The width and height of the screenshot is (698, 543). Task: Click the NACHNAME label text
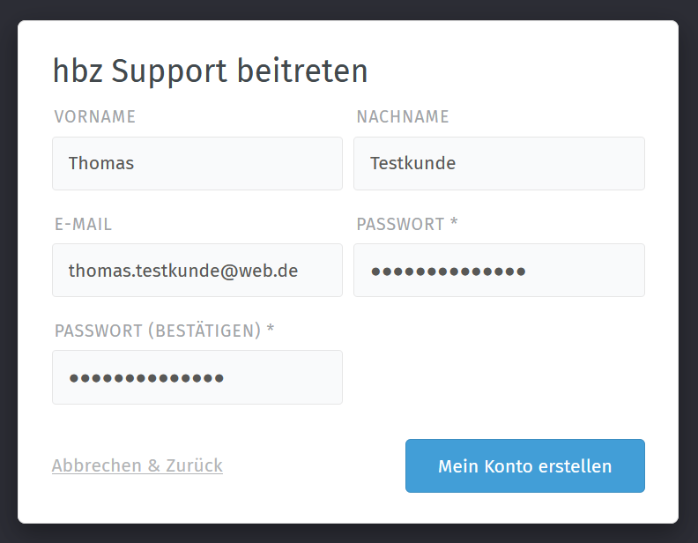[403, 116]
